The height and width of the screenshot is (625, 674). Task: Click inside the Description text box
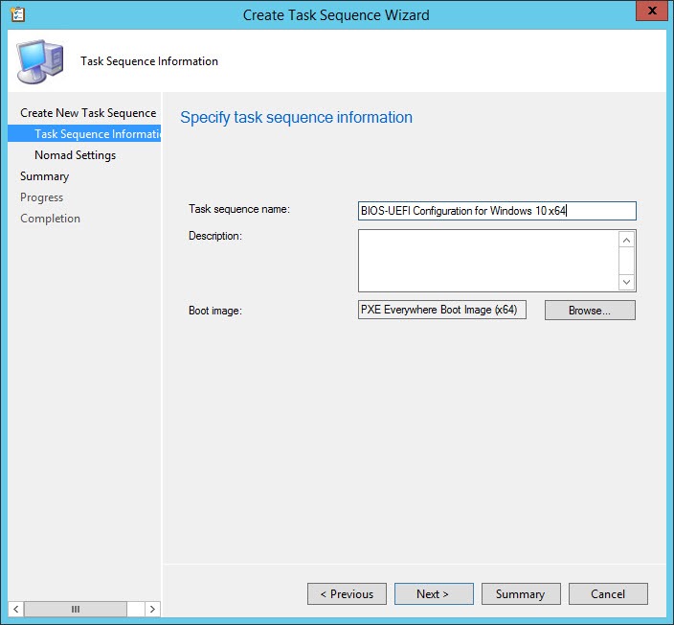(x=487, y=260)
